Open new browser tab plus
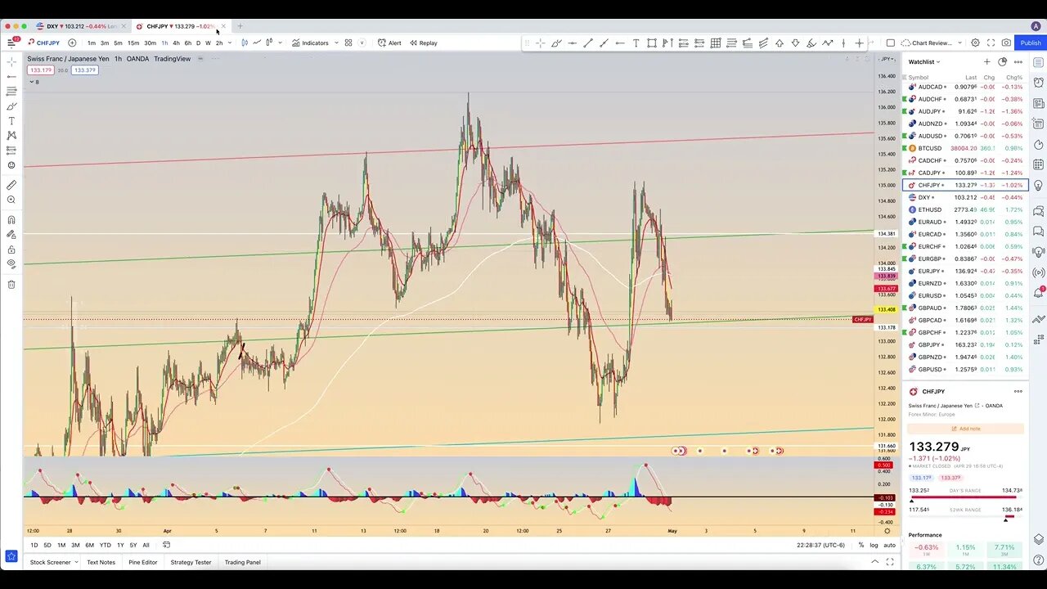1047x589 pixels. tap(240, 26)
